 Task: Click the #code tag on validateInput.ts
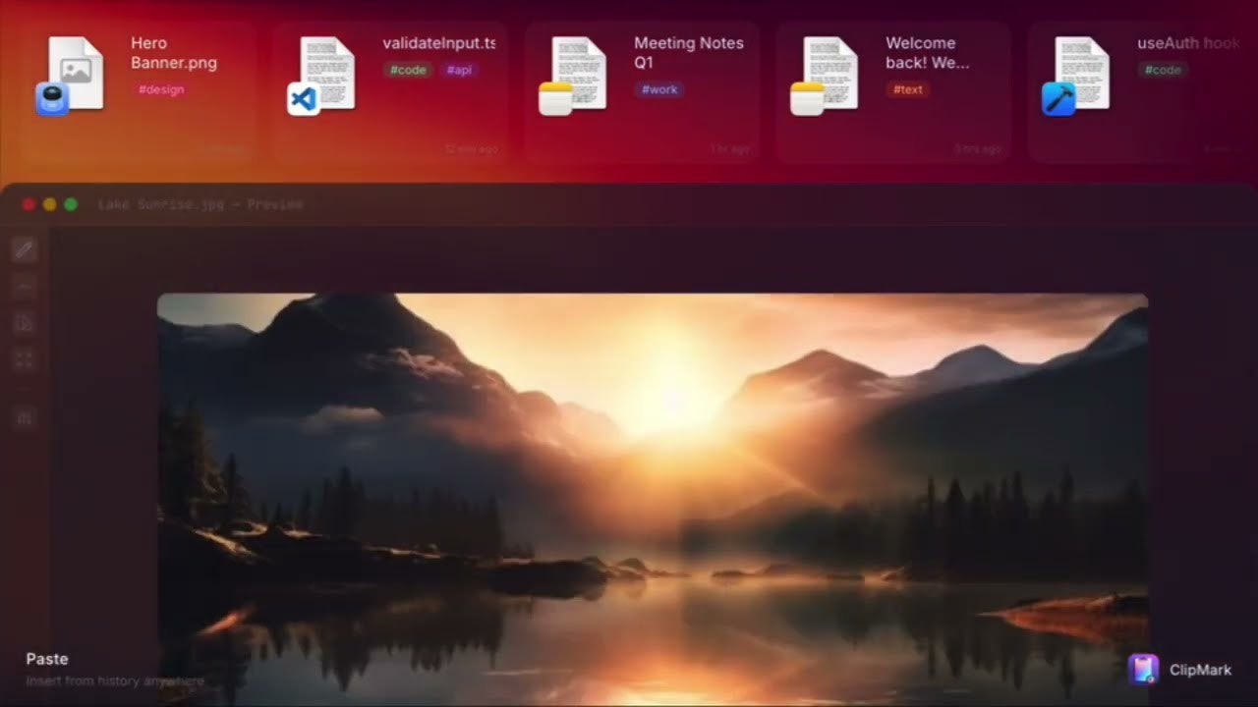coord(408,70)
